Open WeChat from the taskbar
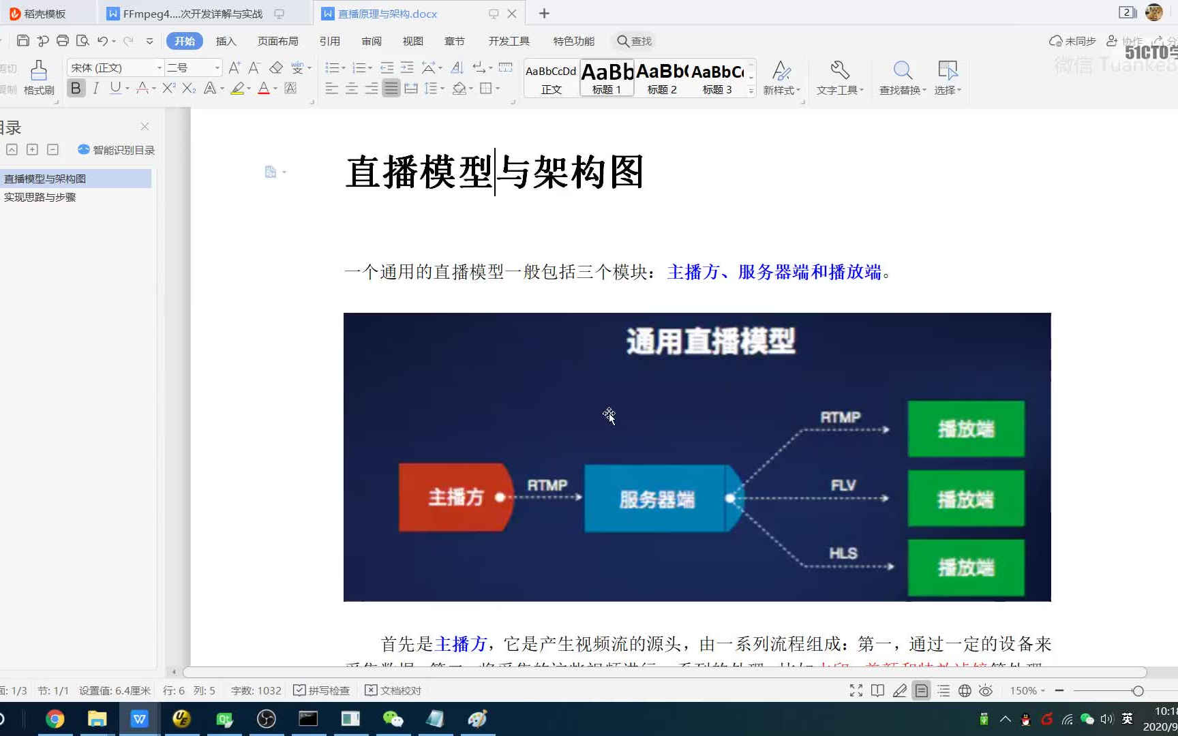The width and height of the screenshot is (1178, 736). [393, 719]
